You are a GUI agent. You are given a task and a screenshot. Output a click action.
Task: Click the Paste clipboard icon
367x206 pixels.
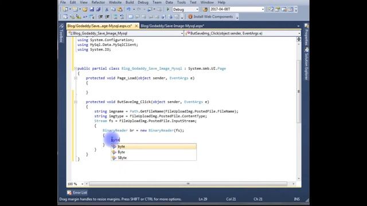120,9
